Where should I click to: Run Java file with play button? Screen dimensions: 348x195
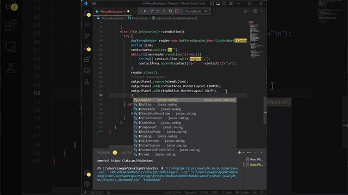point(245,11)
